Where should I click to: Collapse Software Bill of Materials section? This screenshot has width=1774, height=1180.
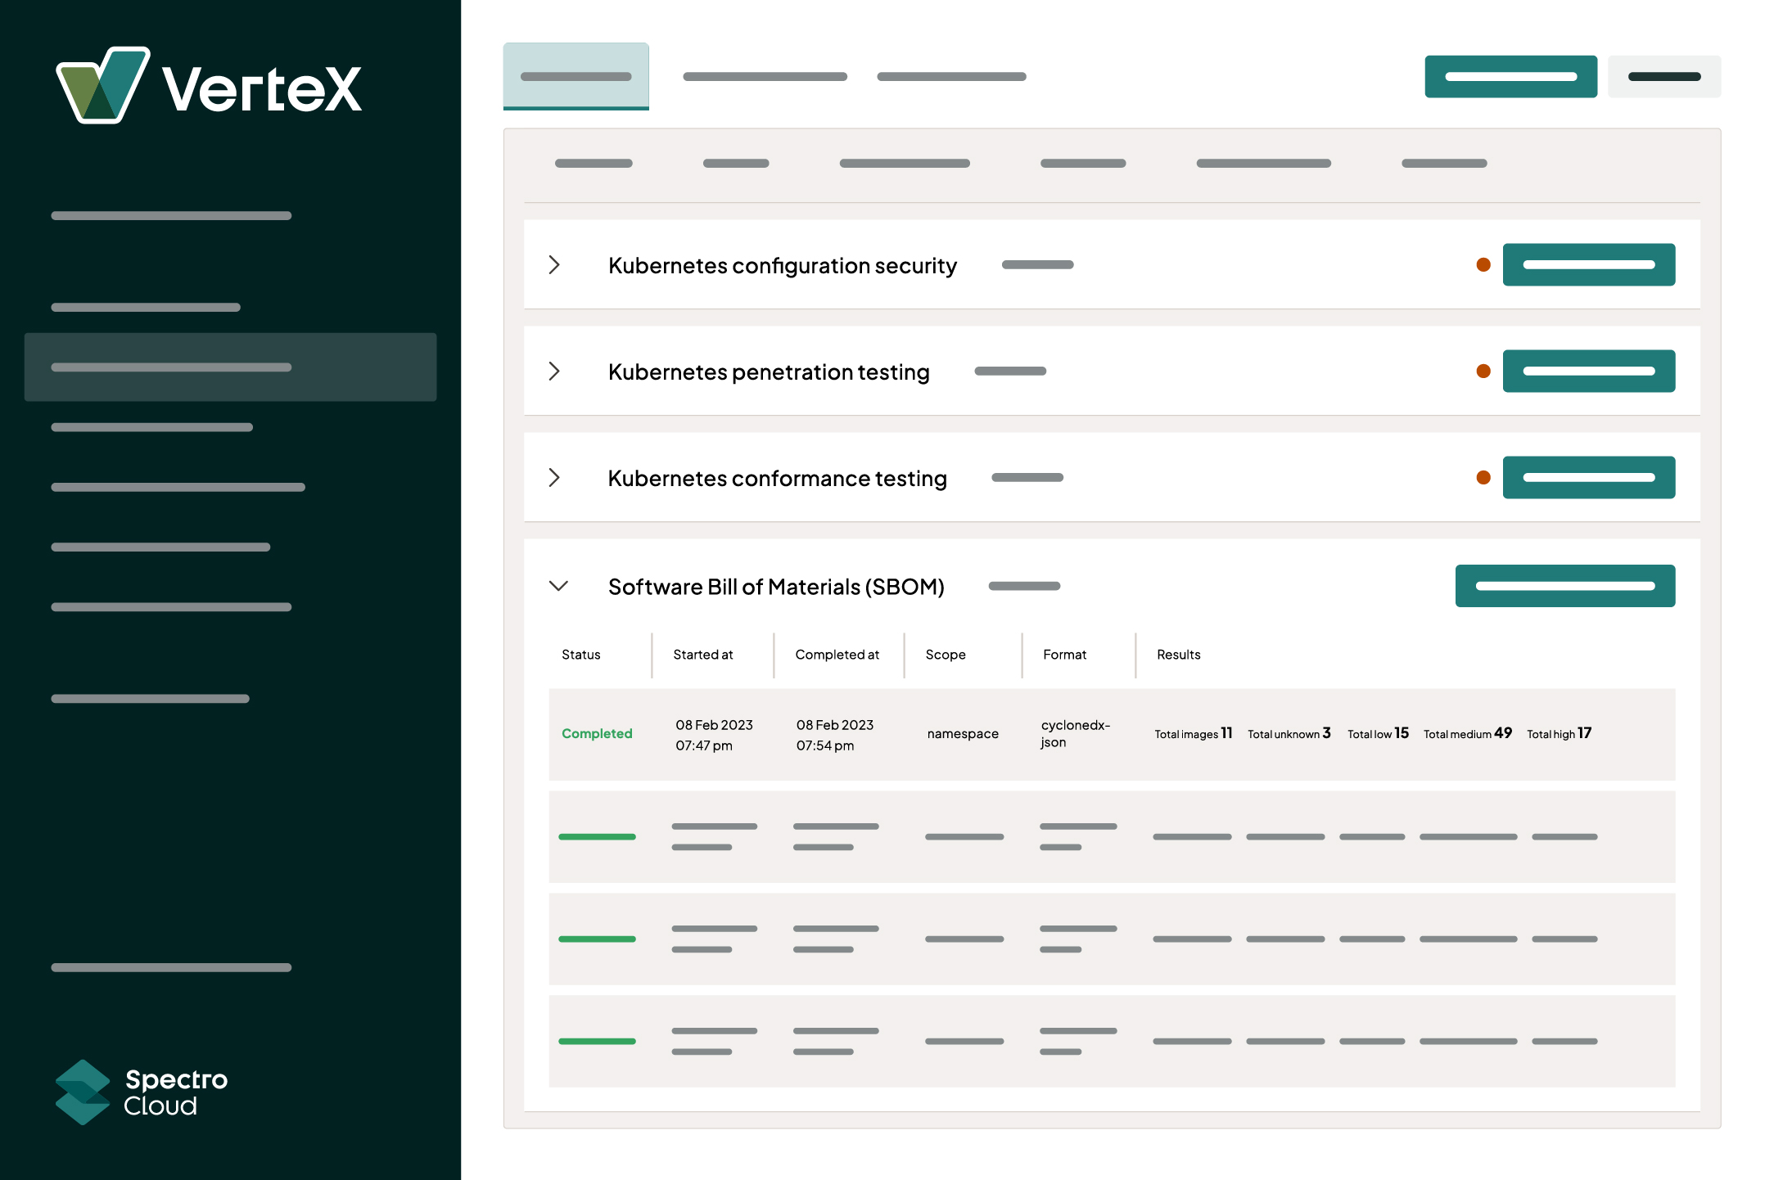(x=558, y=586)
